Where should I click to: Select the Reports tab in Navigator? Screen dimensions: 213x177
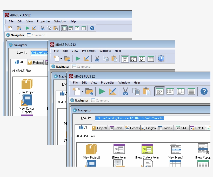132,128
